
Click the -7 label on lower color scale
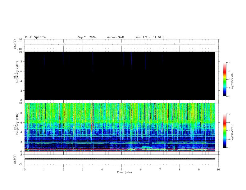(229, 148)
